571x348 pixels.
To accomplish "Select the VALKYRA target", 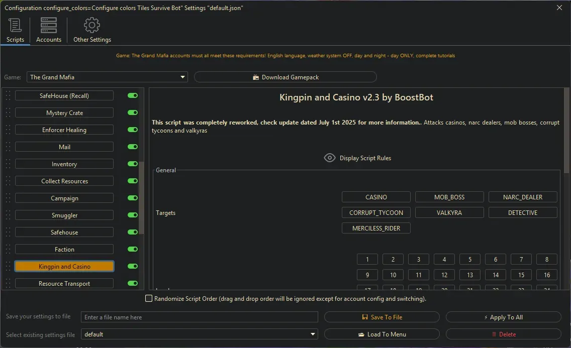I will tap(449, 213).
